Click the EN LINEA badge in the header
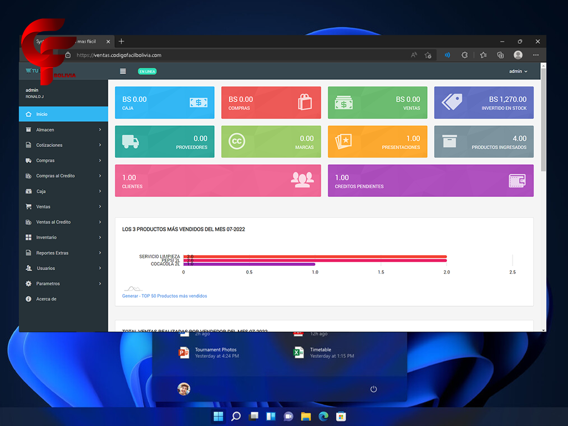This screenshot has width=568, height=426. pos(146,72)
